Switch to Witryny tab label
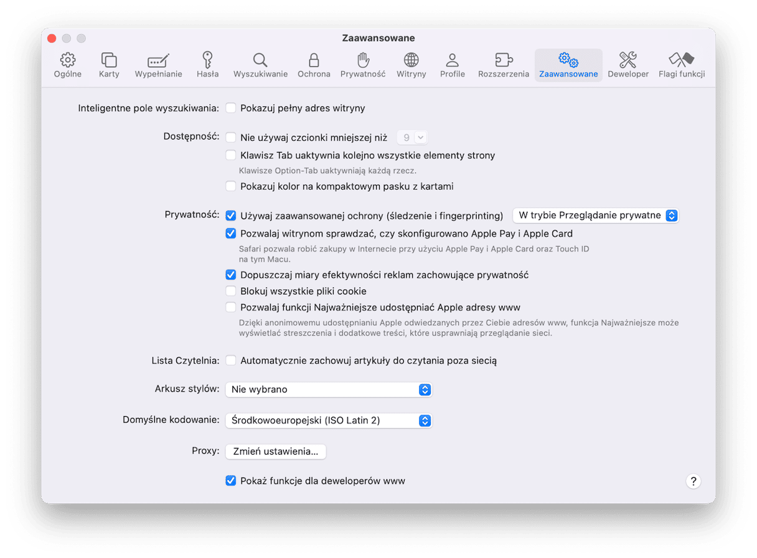This screenshot has height=558, width=757. 411,74
